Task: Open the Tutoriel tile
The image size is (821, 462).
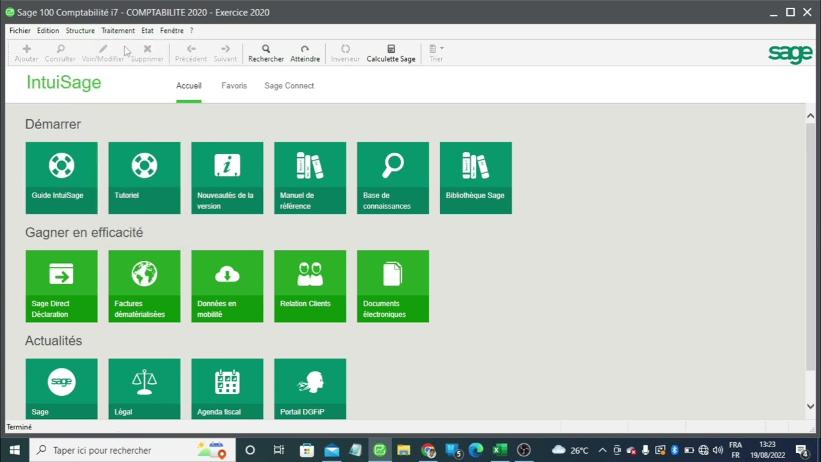Action: (x=144, y=178)
